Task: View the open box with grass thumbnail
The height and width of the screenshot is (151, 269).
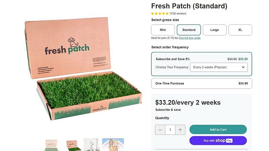Action: [x=73, y=145]
